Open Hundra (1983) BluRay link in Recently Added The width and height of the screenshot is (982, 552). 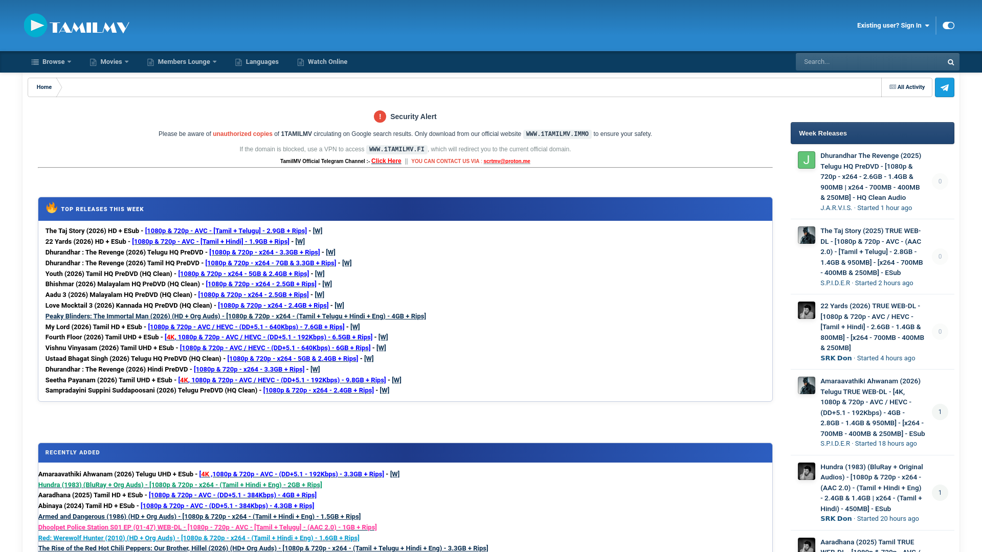[180, 485]
